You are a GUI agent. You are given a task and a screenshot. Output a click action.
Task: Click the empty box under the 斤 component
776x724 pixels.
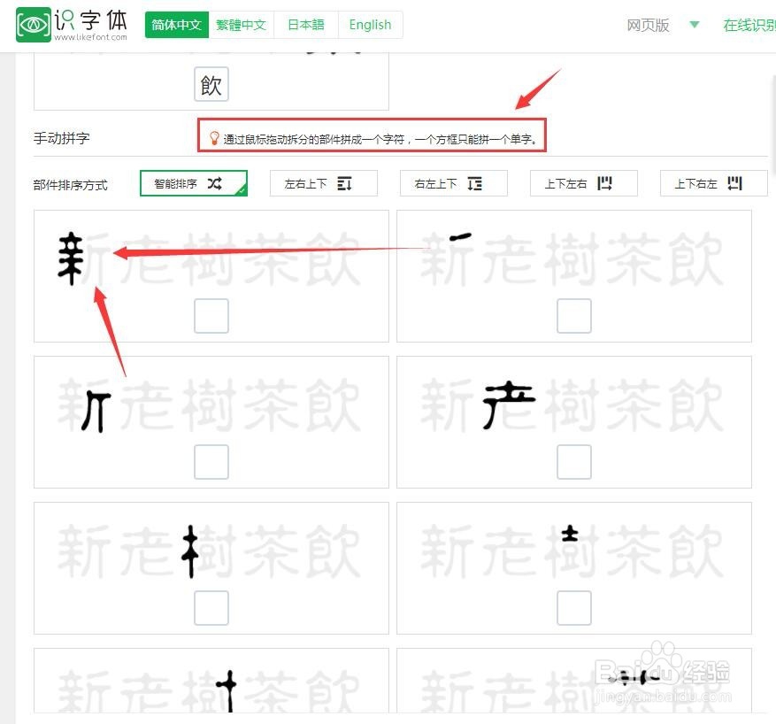tap(211, 462)
